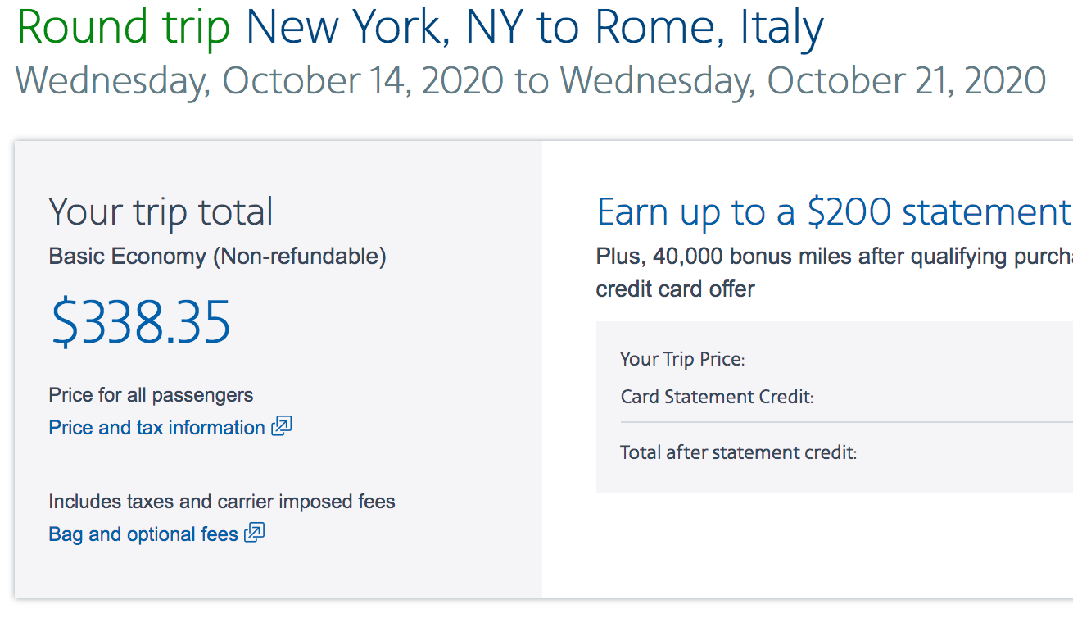Click the Basic Economy (Non-refundable) fare label

pos(217,257)
